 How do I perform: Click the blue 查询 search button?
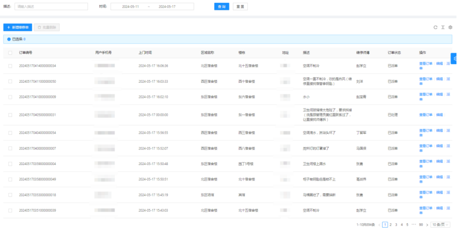(x=221, y=7)
